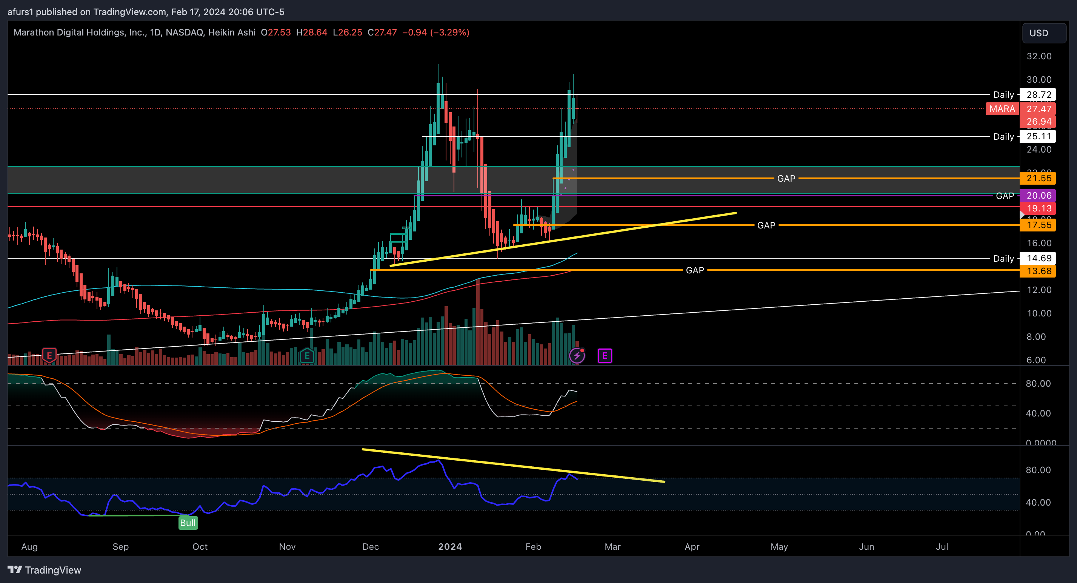Click the GAP label on the 17.55 line
The height and width of the screenshot is (583, 1077).
pyautogui.click(x=766, y=225)
